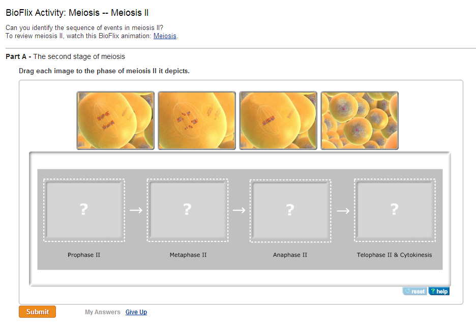Click the Part A heading text
The height and width of the screenshot is (332, 476).
coord(65,56)
